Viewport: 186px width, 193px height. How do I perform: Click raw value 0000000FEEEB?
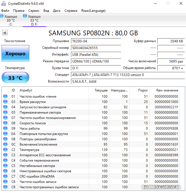point(167,128)
